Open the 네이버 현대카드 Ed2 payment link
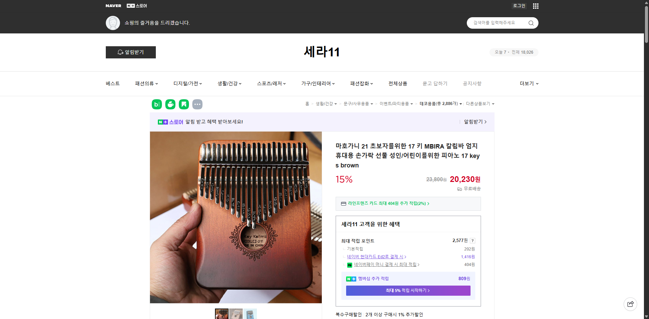 pos(375,257)
